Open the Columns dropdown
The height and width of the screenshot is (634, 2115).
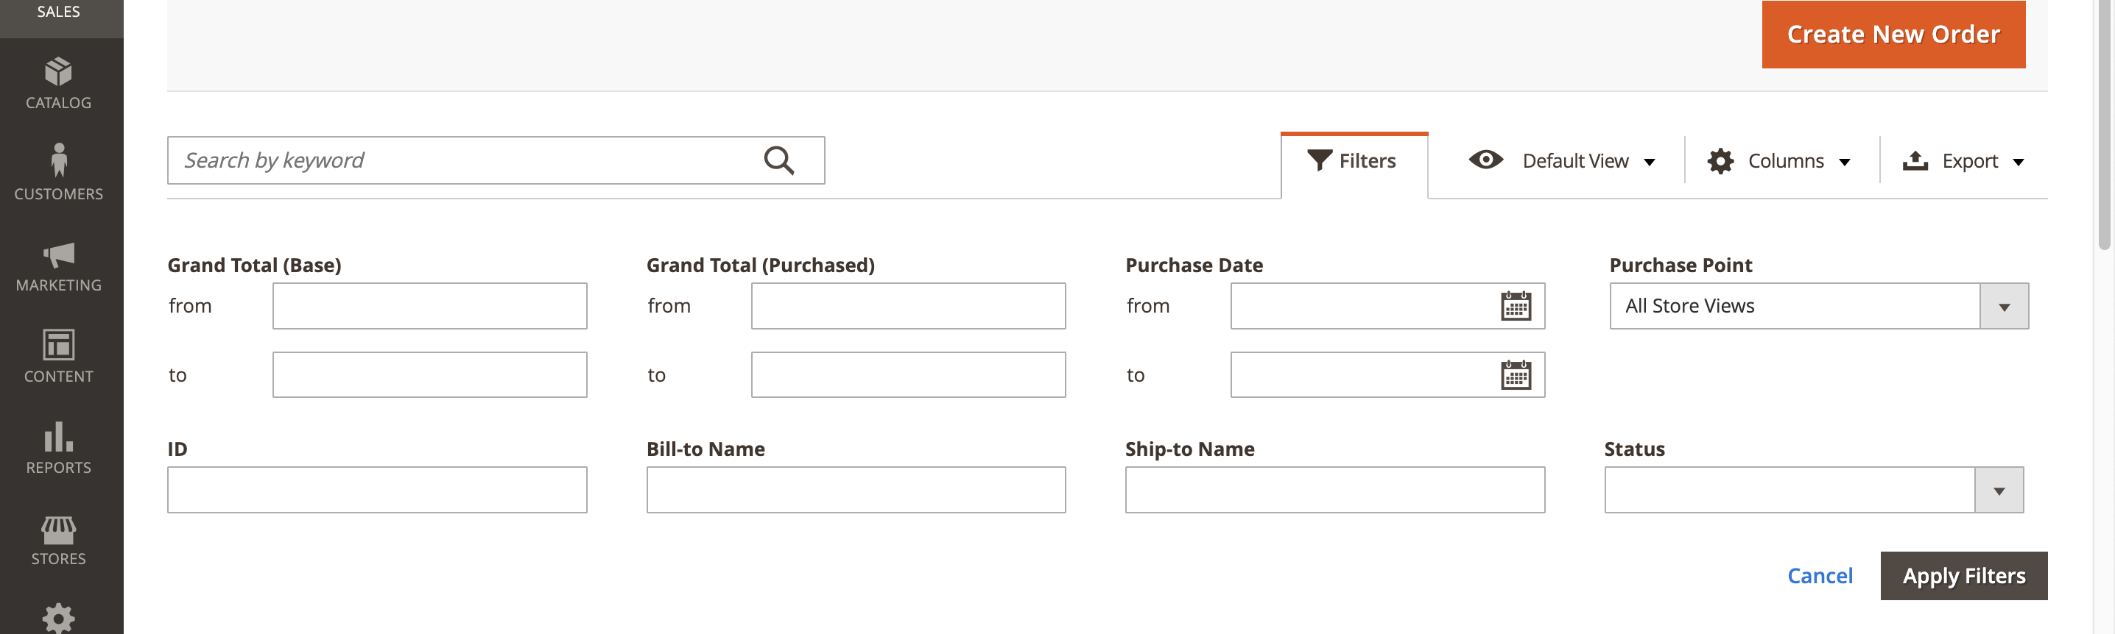pyautogui.click(x=1779, y=161)
